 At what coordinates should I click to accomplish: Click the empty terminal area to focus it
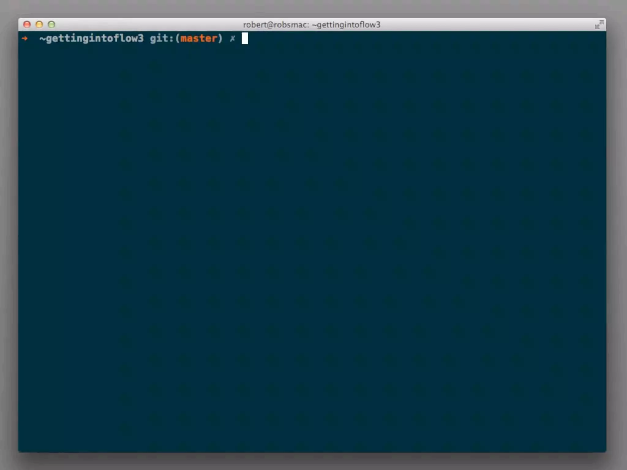(x=312, y=239)
